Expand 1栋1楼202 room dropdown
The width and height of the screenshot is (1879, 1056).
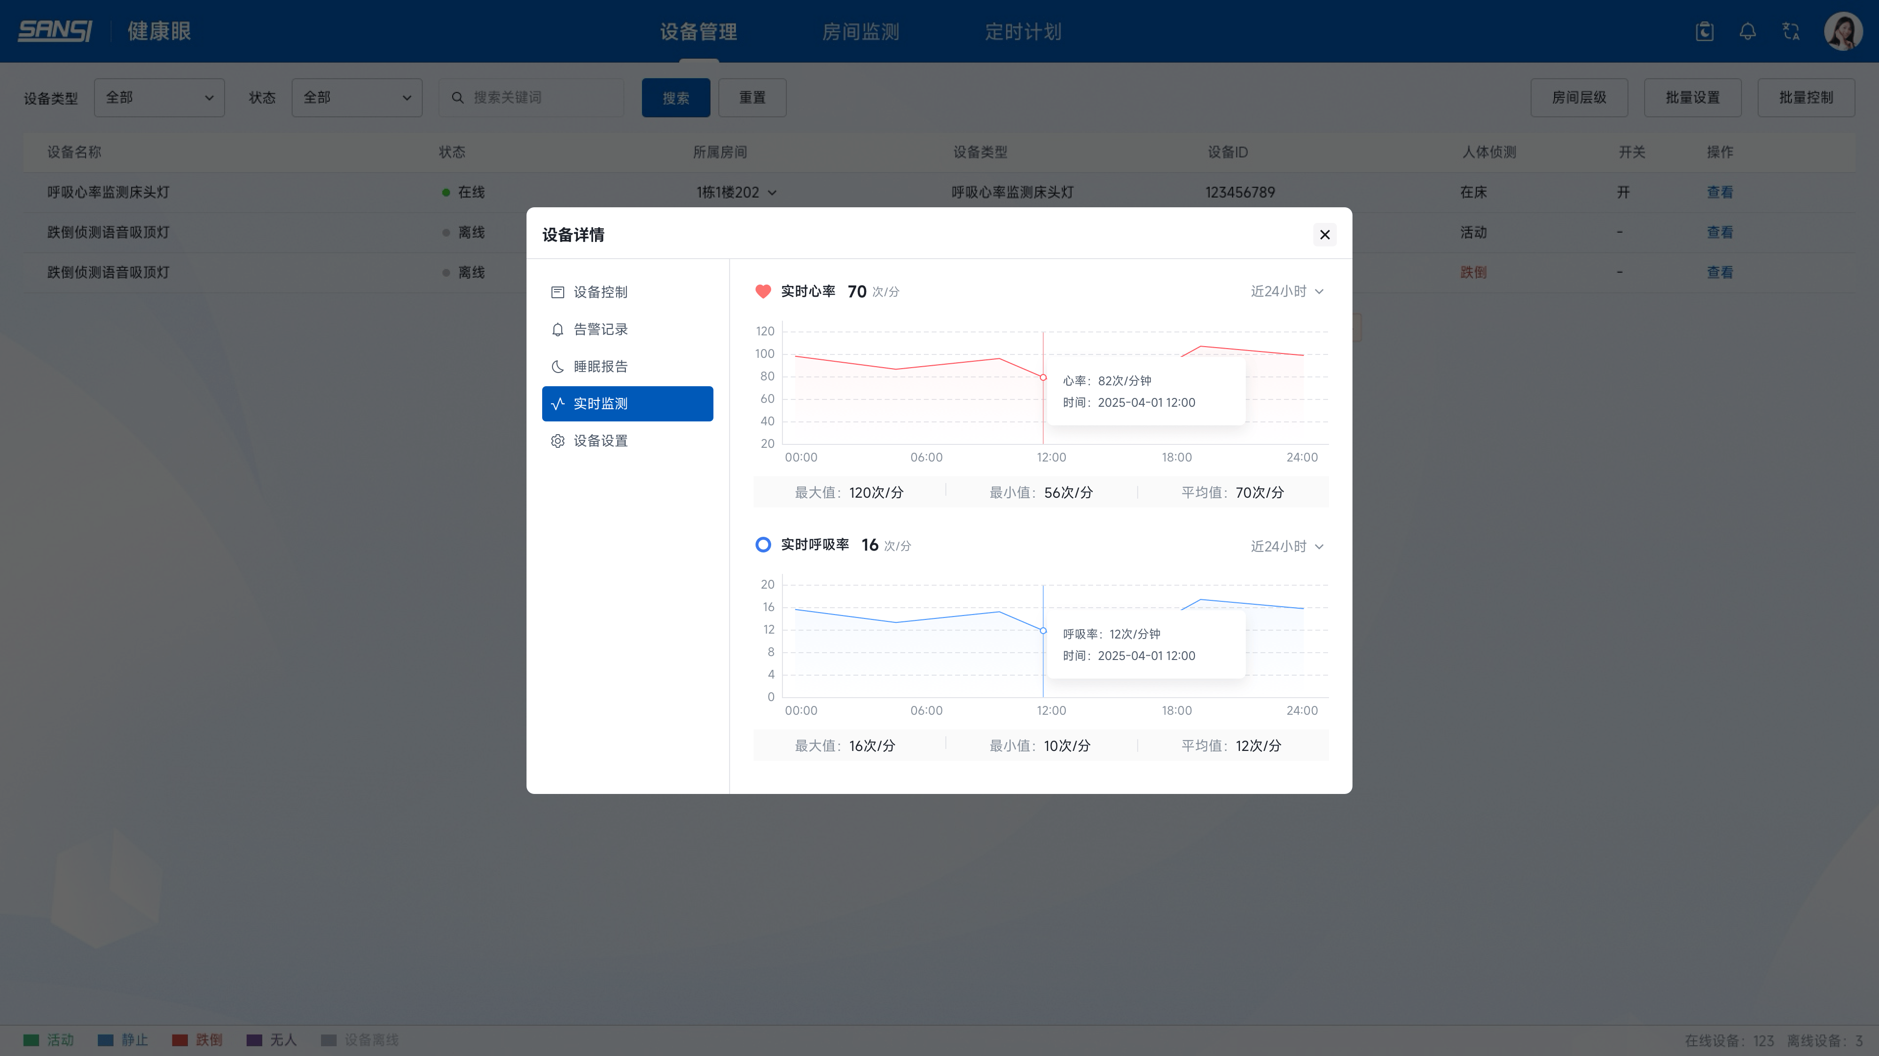click(x=737, y=193)
